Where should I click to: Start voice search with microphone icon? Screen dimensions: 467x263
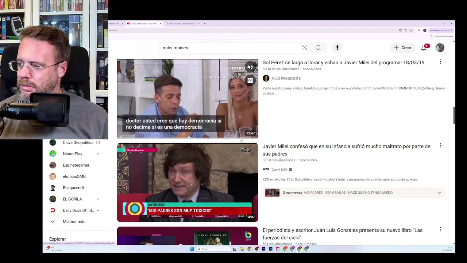[x=337, y=48]
